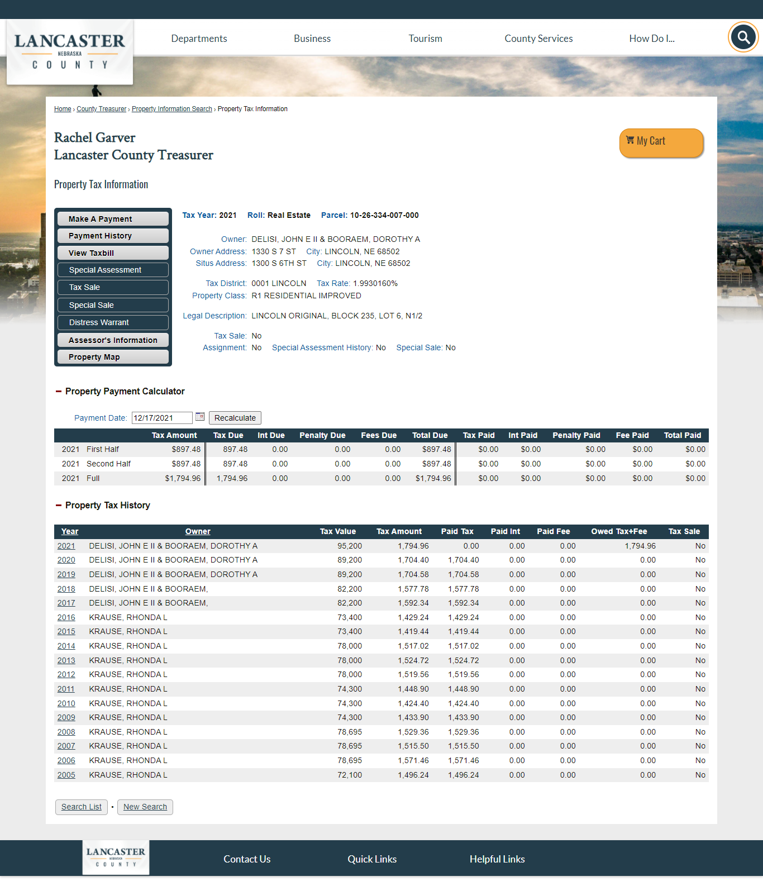The width and height of the screenshot is (763, 886).
Task: Open the Tourism menu
Action: [x=425, y=39]
